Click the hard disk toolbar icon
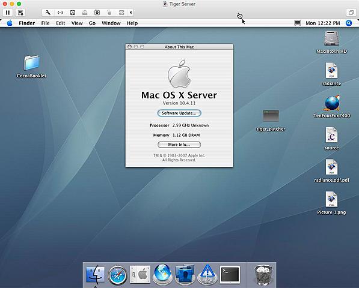 (x=72, y=13)
